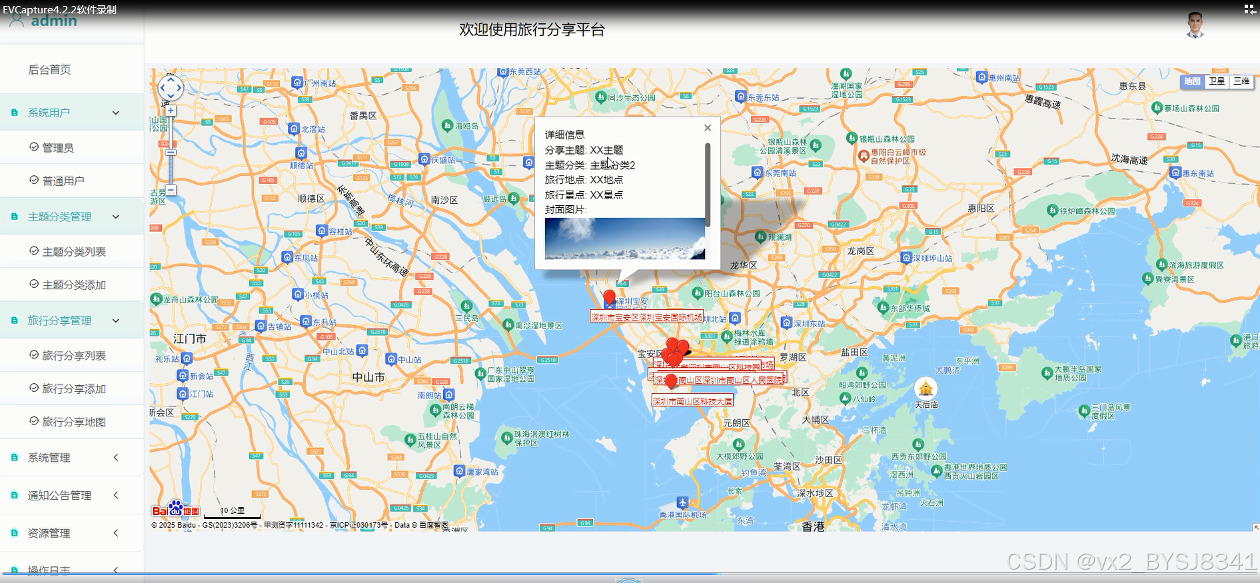Click the 深圳市南山区人民医院 marker label
The image size is (1260, 583).
[x=719, y=380]
